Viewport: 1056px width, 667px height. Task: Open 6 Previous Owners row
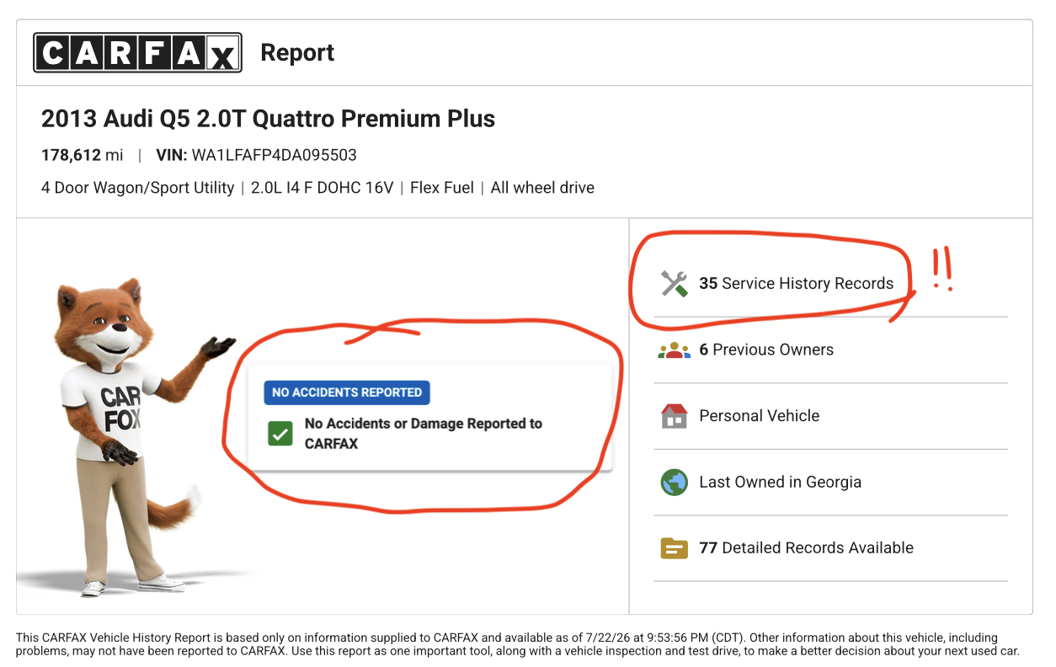point(830,350)
